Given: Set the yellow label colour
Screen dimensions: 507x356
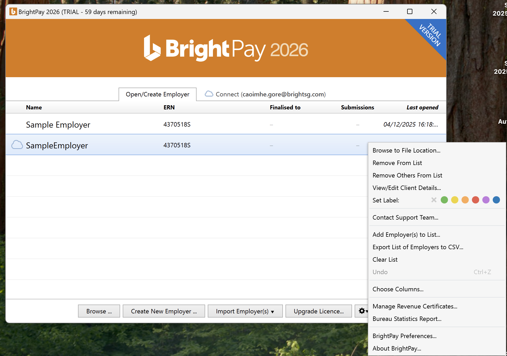Looking at the screenshot, I should 455,200.
